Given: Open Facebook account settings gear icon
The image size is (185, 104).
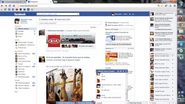Looking at the screenshot, I should coord(133,14).
